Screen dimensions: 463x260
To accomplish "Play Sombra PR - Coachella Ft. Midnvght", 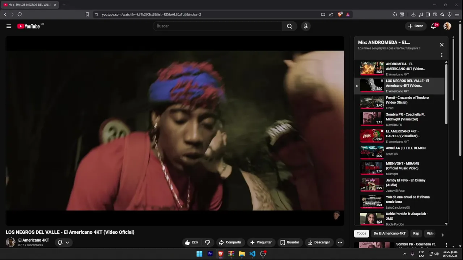I will 399,119.
